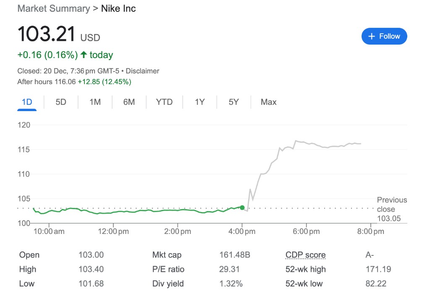Select the Max range tab
Screen dimensions: 430x300
pyautogui.click(x=268, y=102)
